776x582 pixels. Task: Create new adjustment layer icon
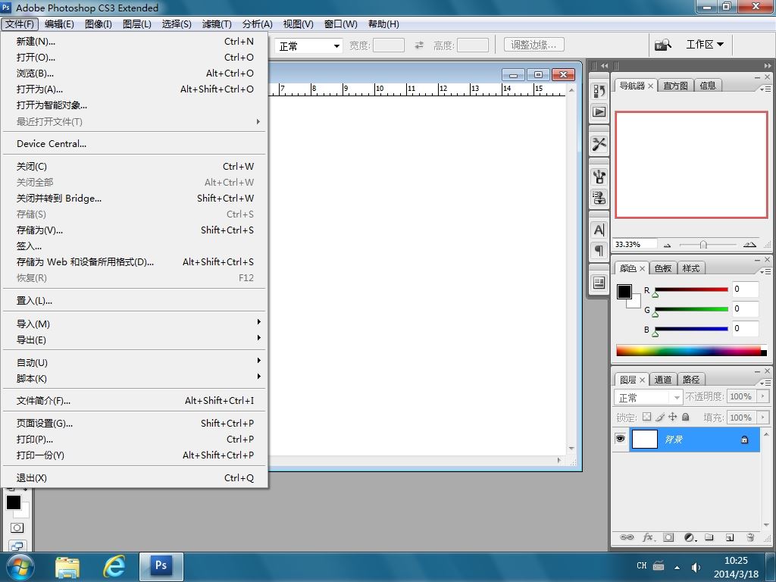690,537
